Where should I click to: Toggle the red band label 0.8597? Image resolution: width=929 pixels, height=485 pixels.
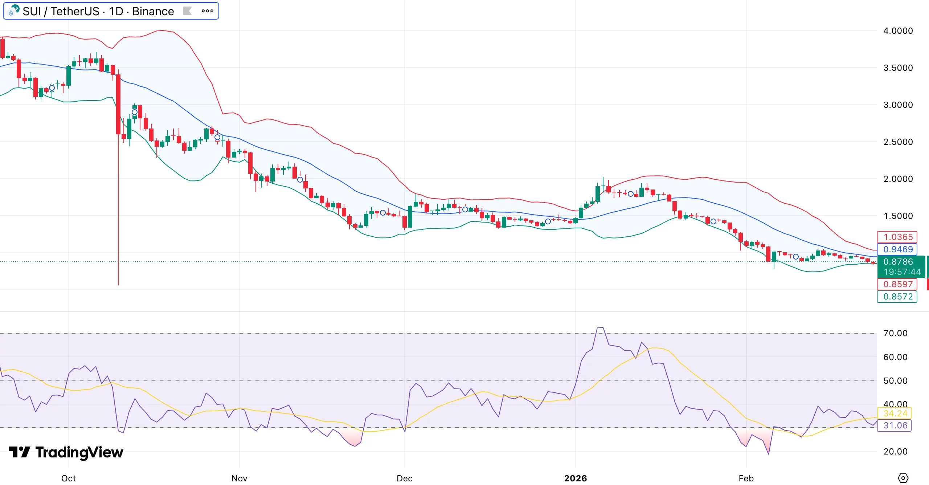(897, 284)
